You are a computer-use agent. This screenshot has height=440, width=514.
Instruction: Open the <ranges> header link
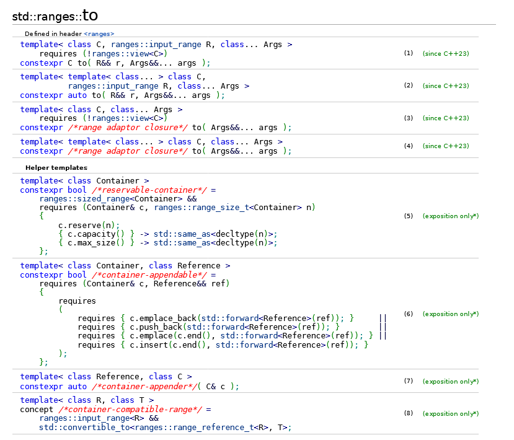click(99, 33)
